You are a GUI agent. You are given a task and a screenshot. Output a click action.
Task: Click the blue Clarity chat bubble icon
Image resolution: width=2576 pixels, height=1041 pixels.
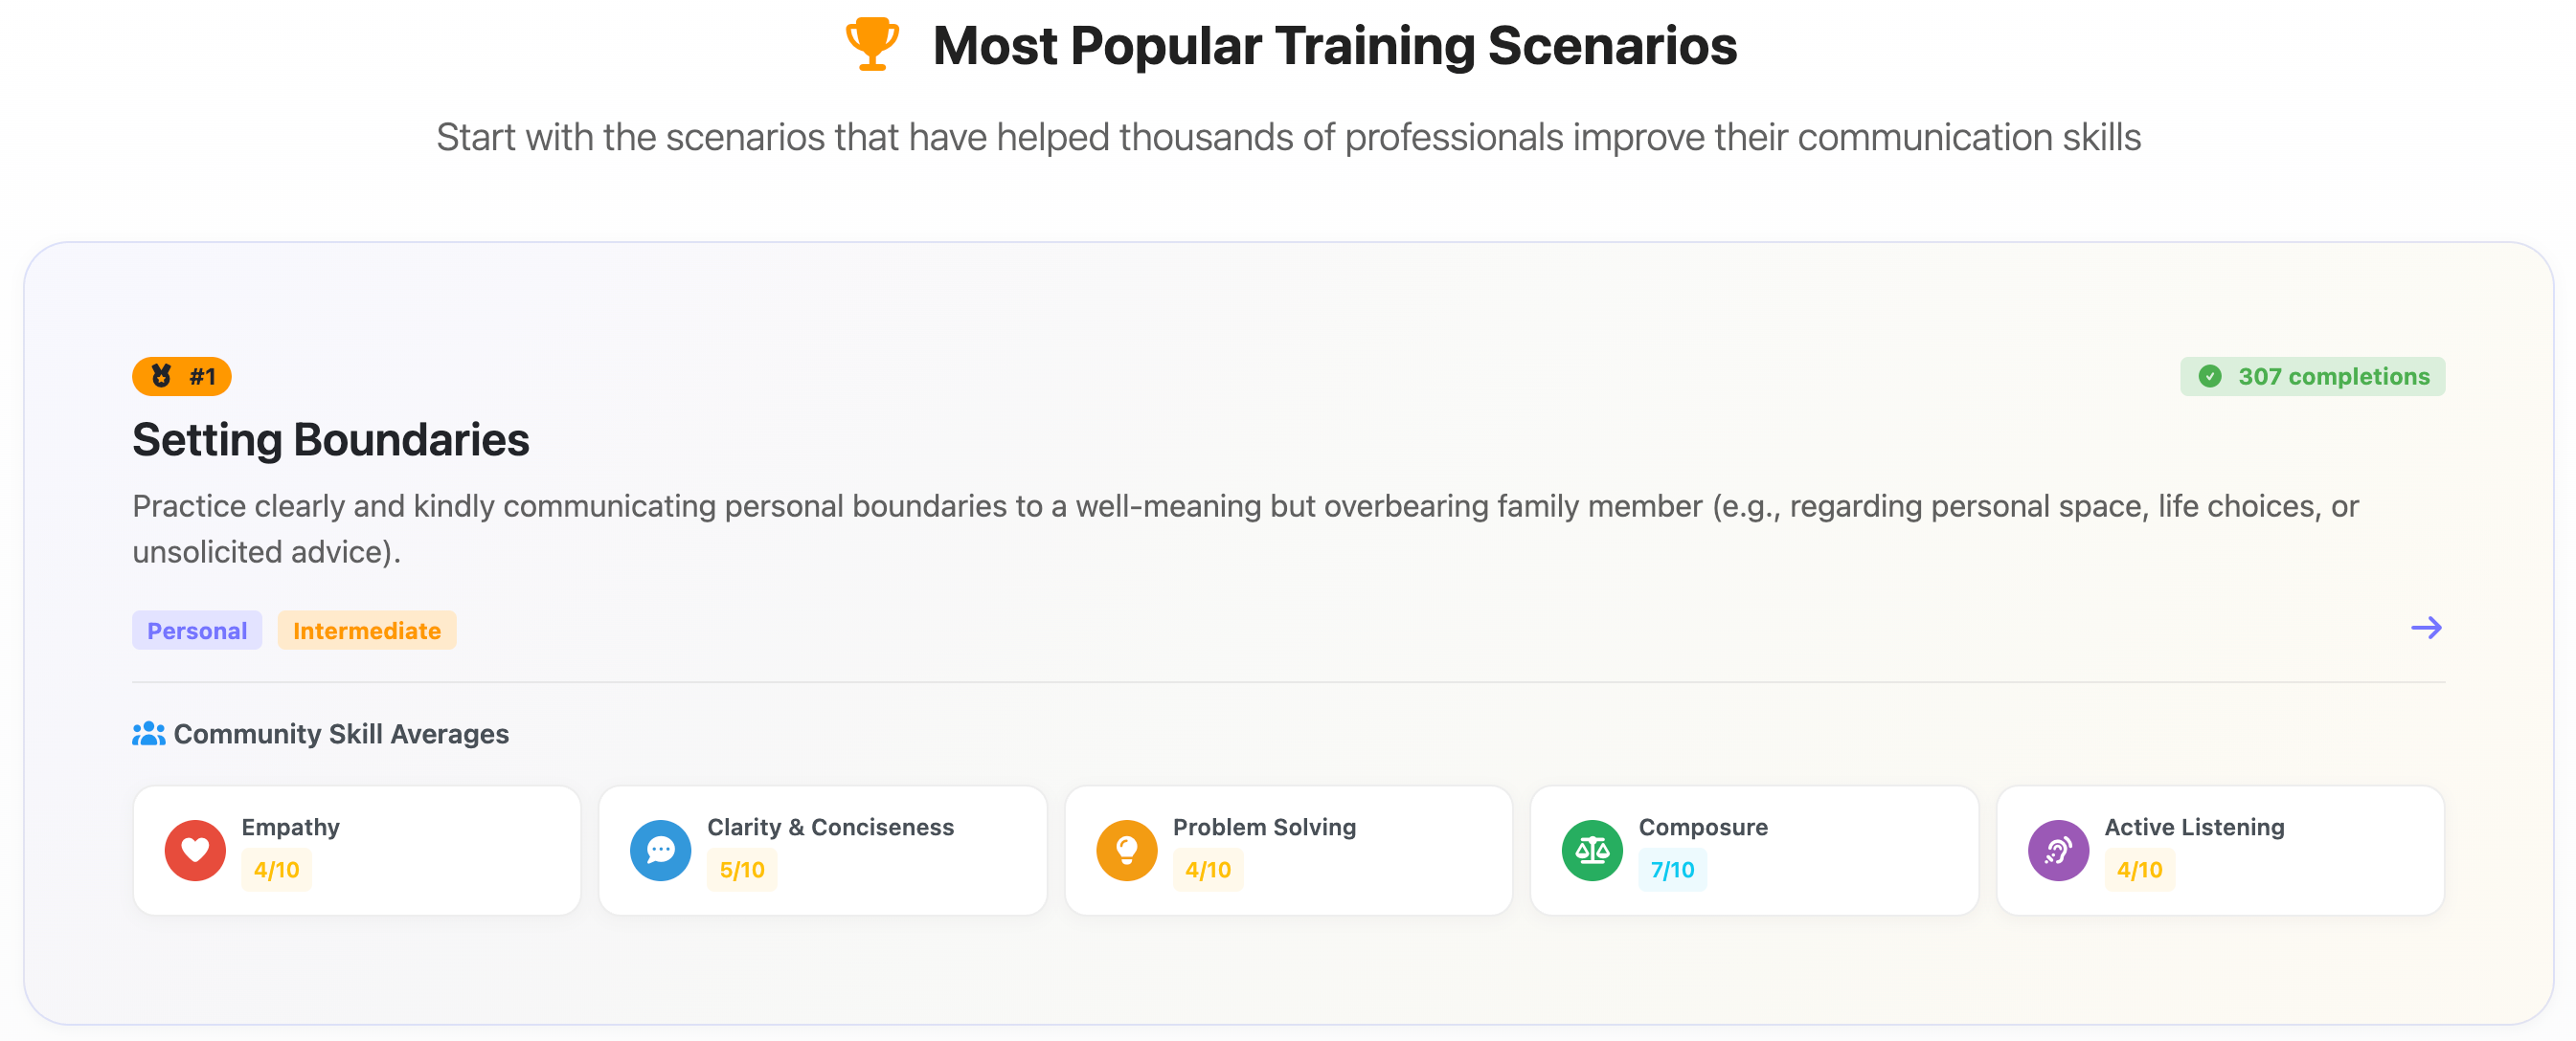660,851
